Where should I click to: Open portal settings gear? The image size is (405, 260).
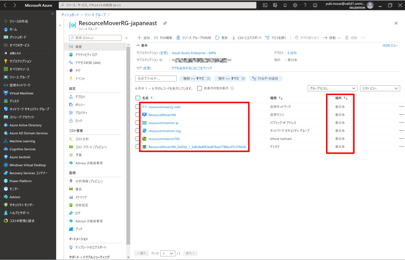coord(295,5)
